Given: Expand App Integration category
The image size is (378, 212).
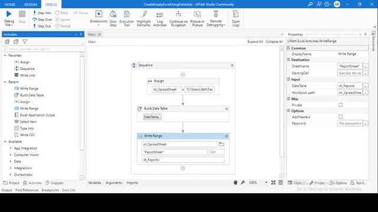Looking at the screenshot, I should (x=11, y=148).
